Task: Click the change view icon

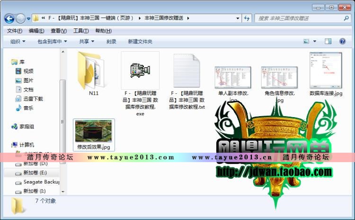Action: coord(306,41)
